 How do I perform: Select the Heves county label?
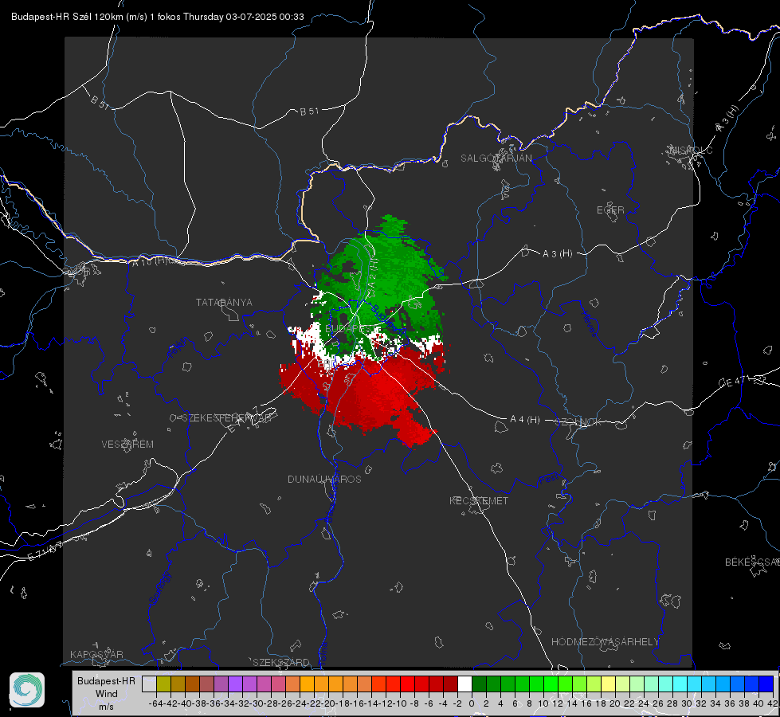(589, 324)
